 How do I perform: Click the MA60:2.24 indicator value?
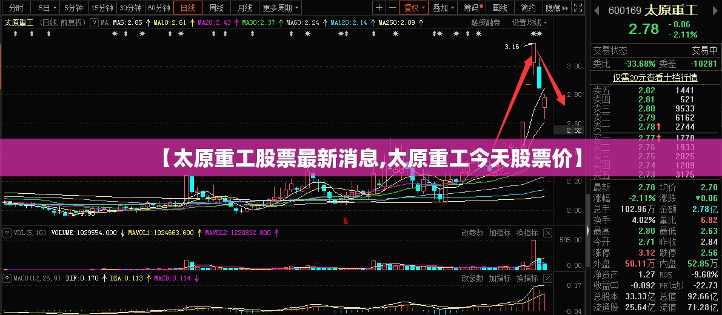303,22
